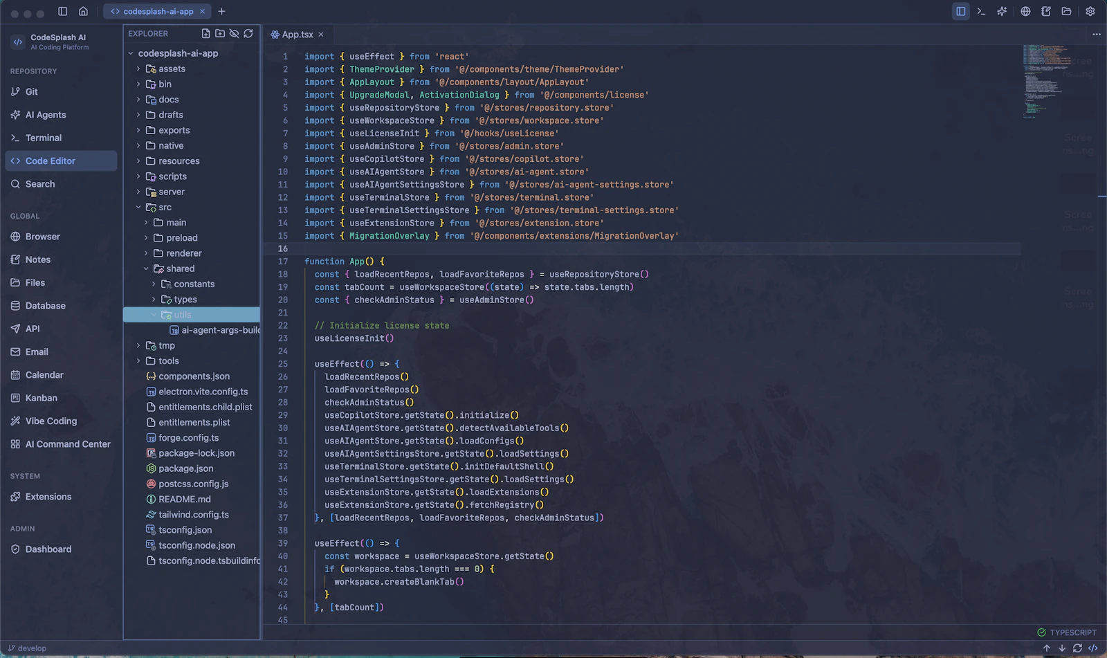1107x658 pixels.
Task: Select the utils folder
Action: click(x=192, y=315)
